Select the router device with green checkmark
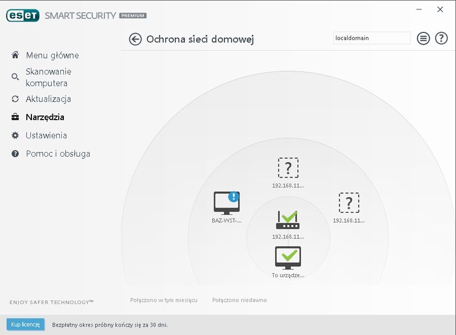 pos(288,220)
